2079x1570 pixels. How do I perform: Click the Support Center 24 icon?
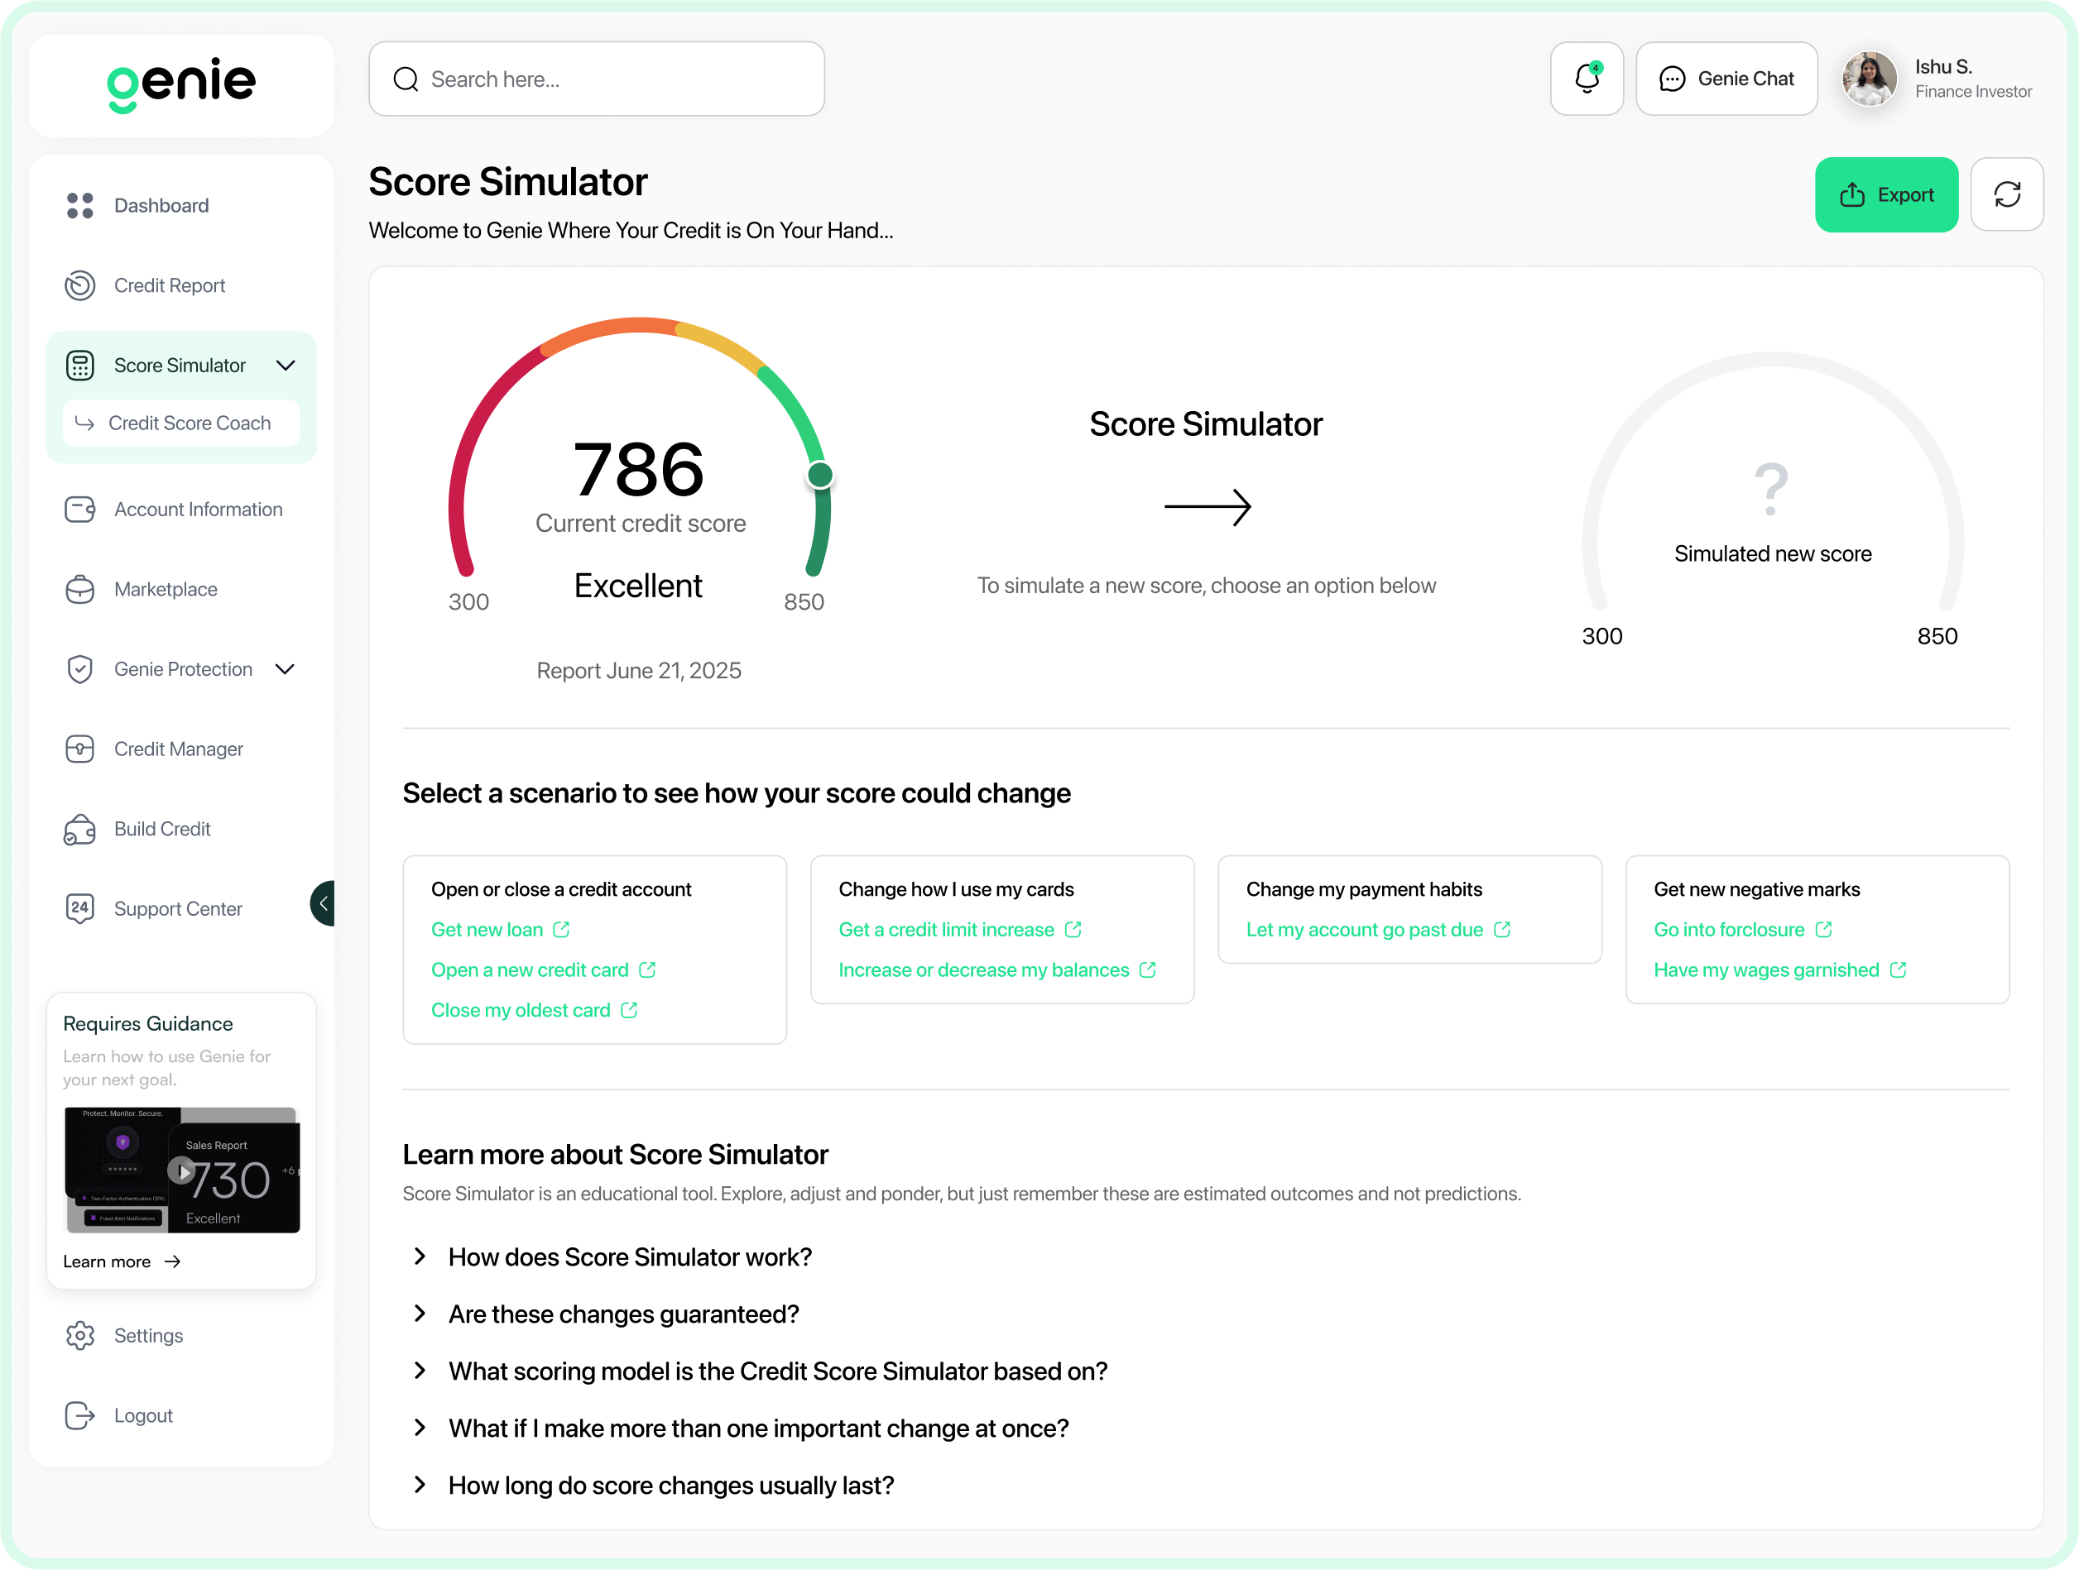point(80,908)
